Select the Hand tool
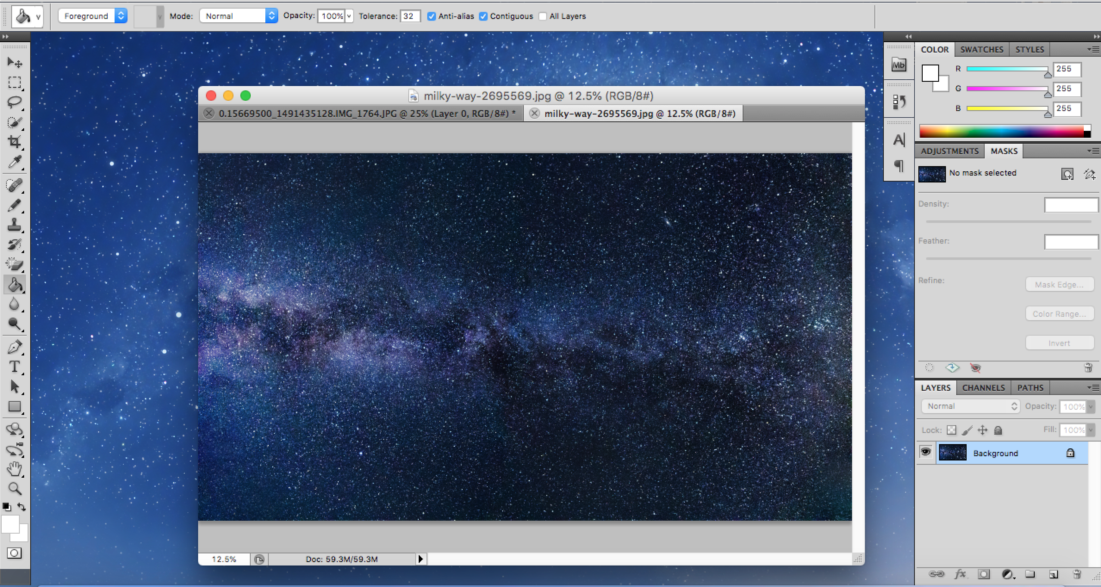1101x587 pixels. pyautogui.click(x=15, y=469)
